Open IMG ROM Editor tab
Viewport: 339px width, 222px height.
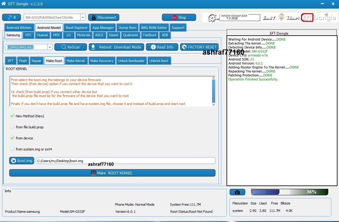(x=154, y=28)
